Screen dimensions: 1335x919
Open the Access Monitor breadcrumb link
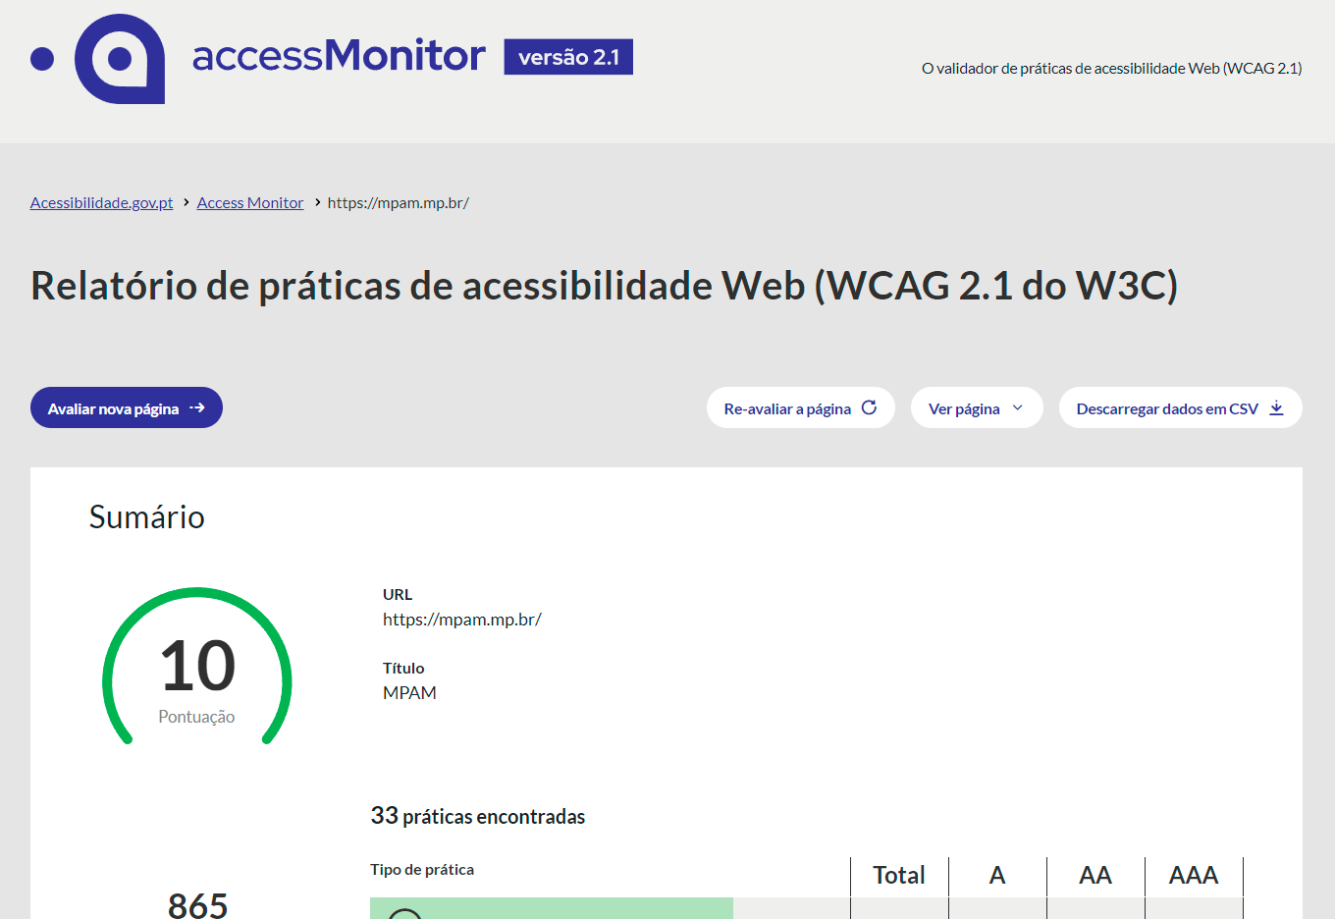click(x=250, y=202)
